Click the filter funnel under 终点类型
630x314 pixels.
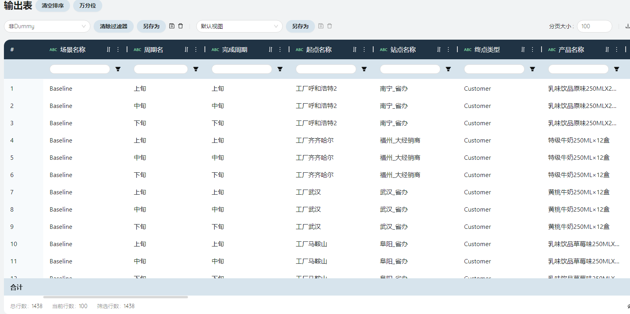[x=532, y=69]
